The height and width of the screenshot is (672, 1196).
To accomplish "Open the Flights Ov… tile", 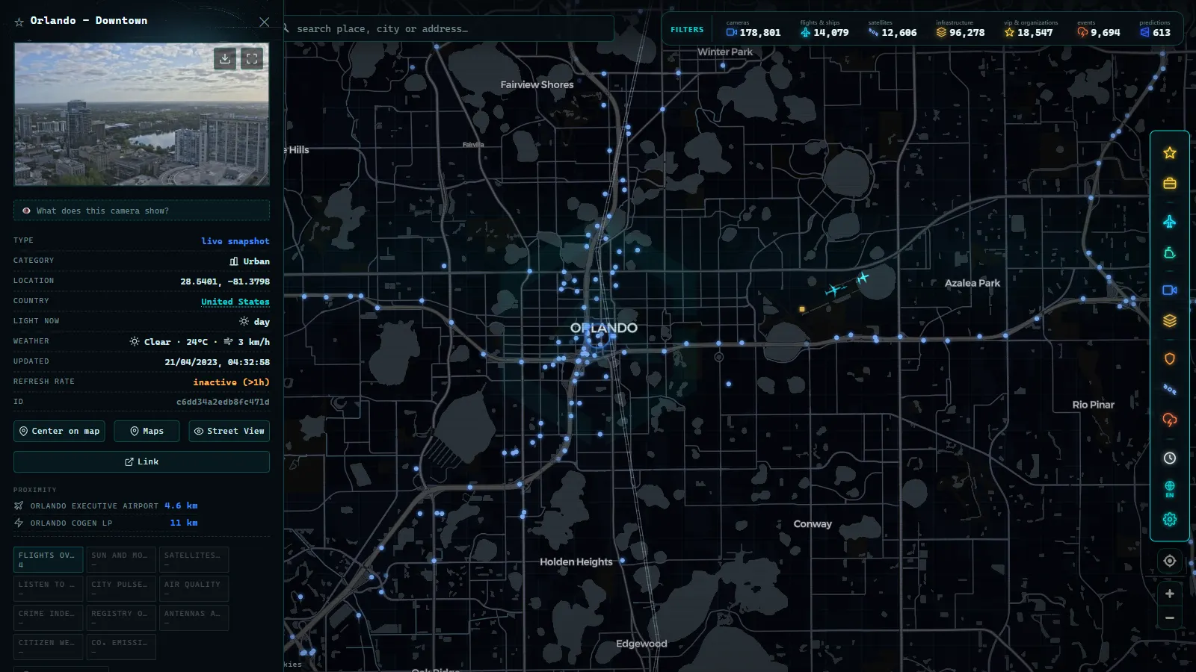I will pos(48,559).
